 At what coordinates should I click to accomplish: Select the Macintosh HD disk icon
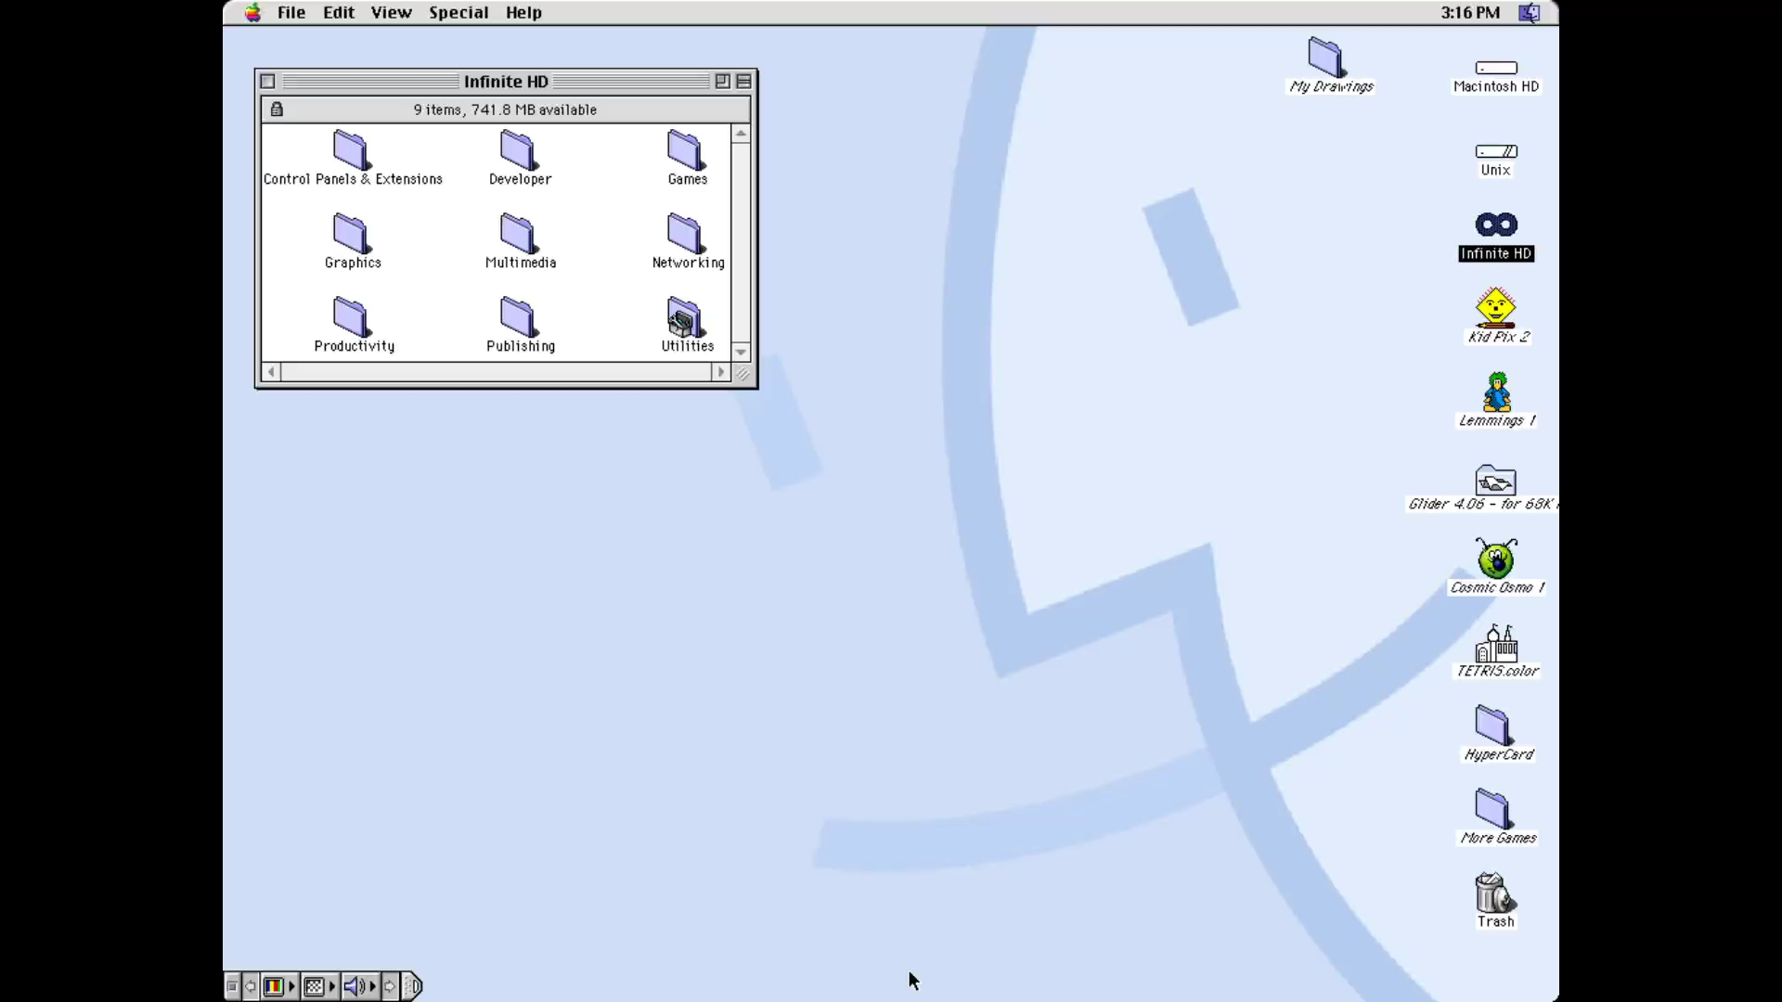[x=1496, y=68]
